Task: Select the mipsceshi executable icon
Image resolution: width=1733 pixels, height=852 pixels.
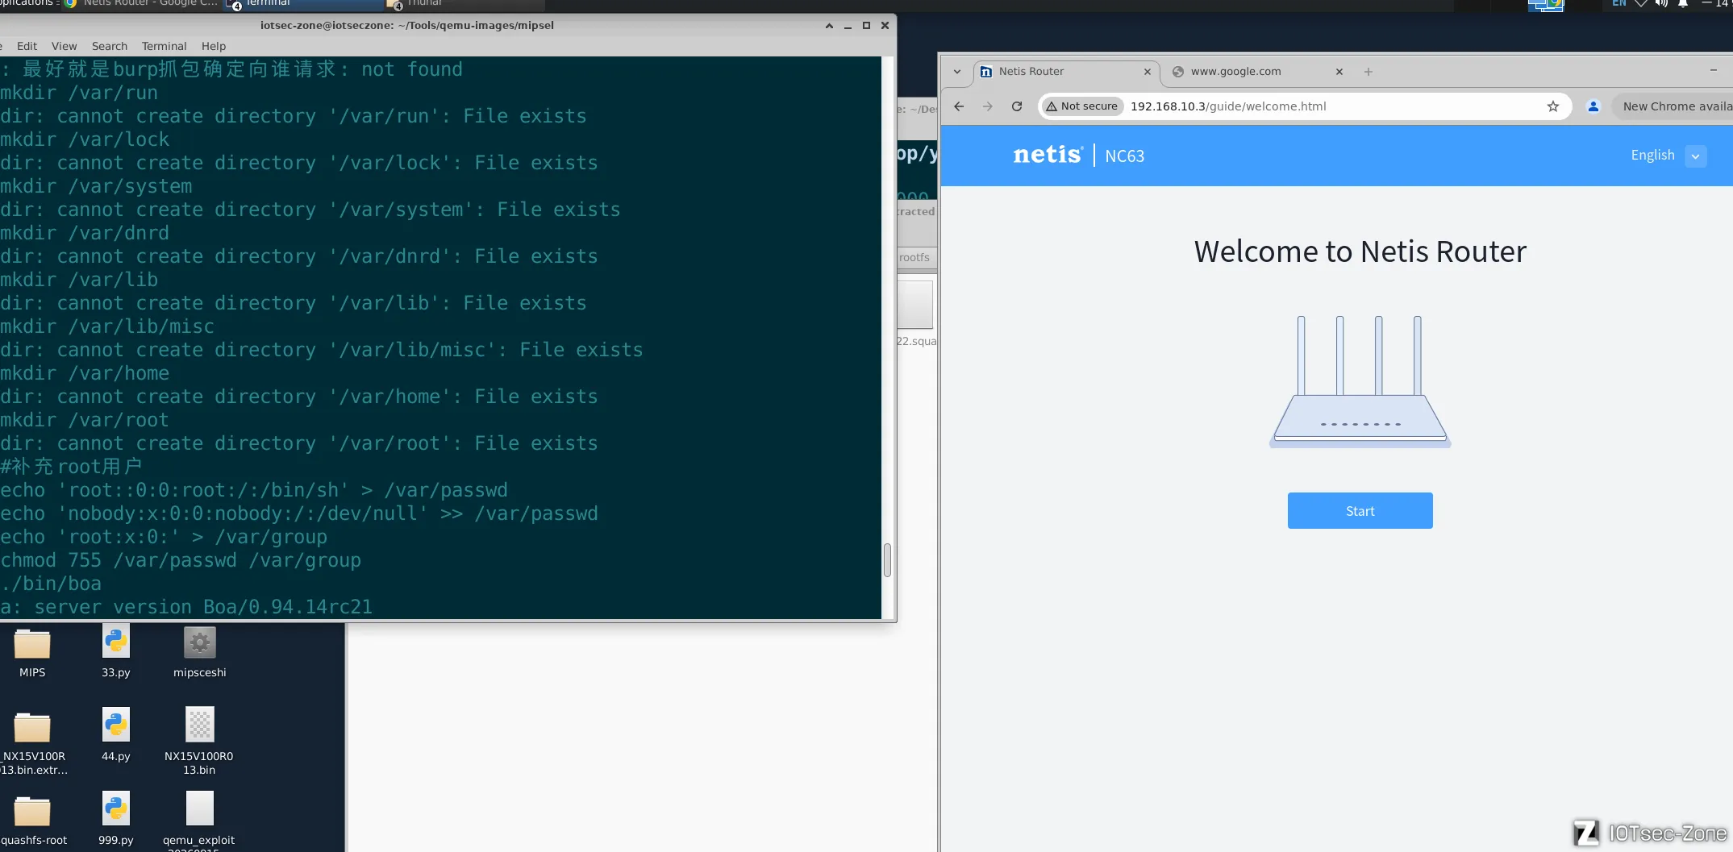Action: (200, 653)
